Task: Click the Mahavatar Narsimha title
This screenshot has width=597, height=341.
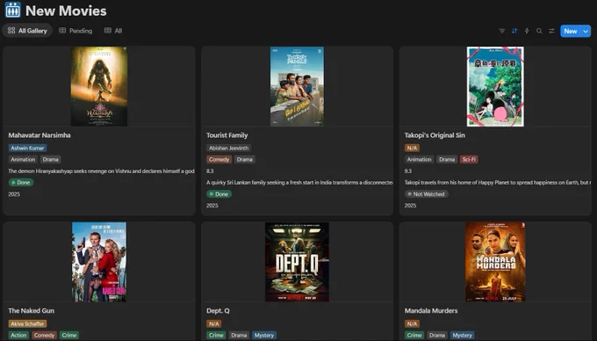Action: (40, 135)
